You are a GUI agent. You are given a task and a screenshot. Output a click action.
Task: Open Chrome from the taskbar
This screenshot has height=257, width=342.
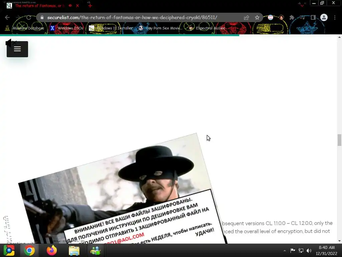tap(29, 250)
